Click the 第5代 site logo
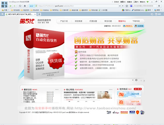Image resolution: width=164 pixels, height=125 pixels. click(28, 21)
